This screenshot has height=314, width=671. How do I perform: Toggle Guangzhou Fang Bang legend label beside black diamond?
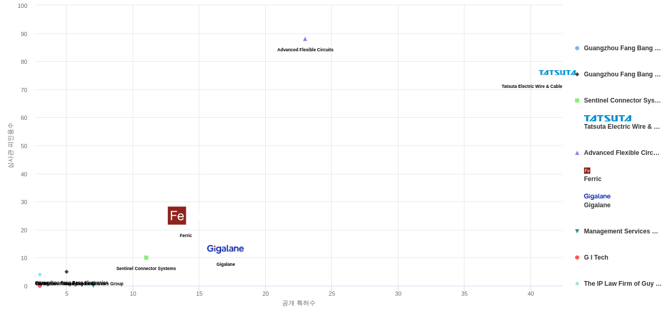pos(622,74)
